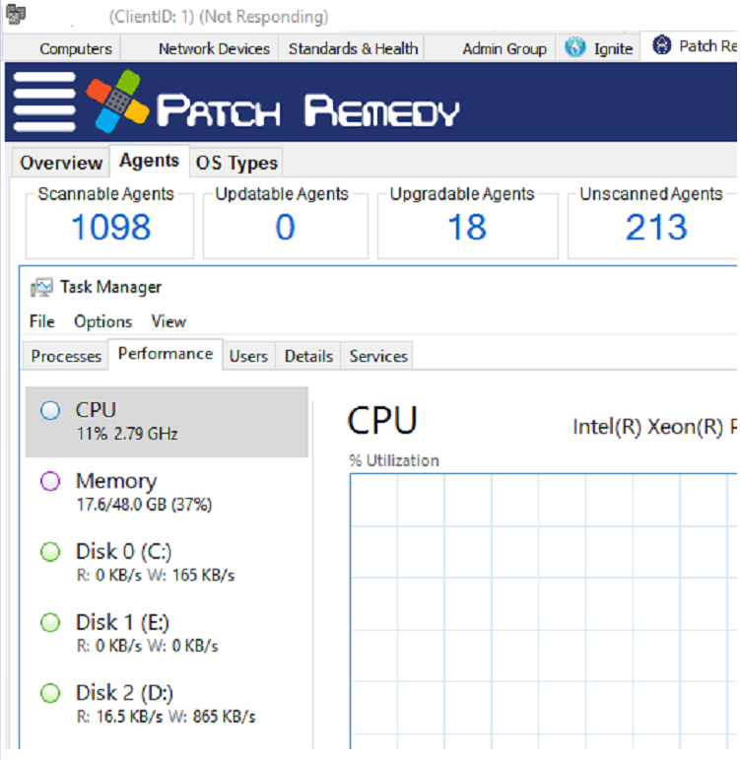Click the Patch Remedy tab icon

662,45
